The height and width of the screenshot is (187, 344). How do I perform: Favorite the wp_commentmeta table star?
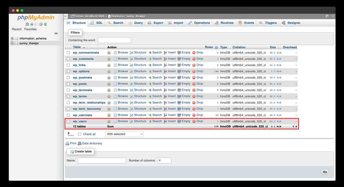point(109,53)
